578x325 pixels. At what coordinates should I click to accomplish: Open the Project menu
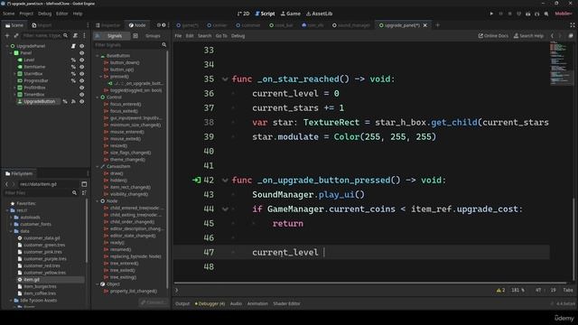pyautogui.click(x=26, y=14)
